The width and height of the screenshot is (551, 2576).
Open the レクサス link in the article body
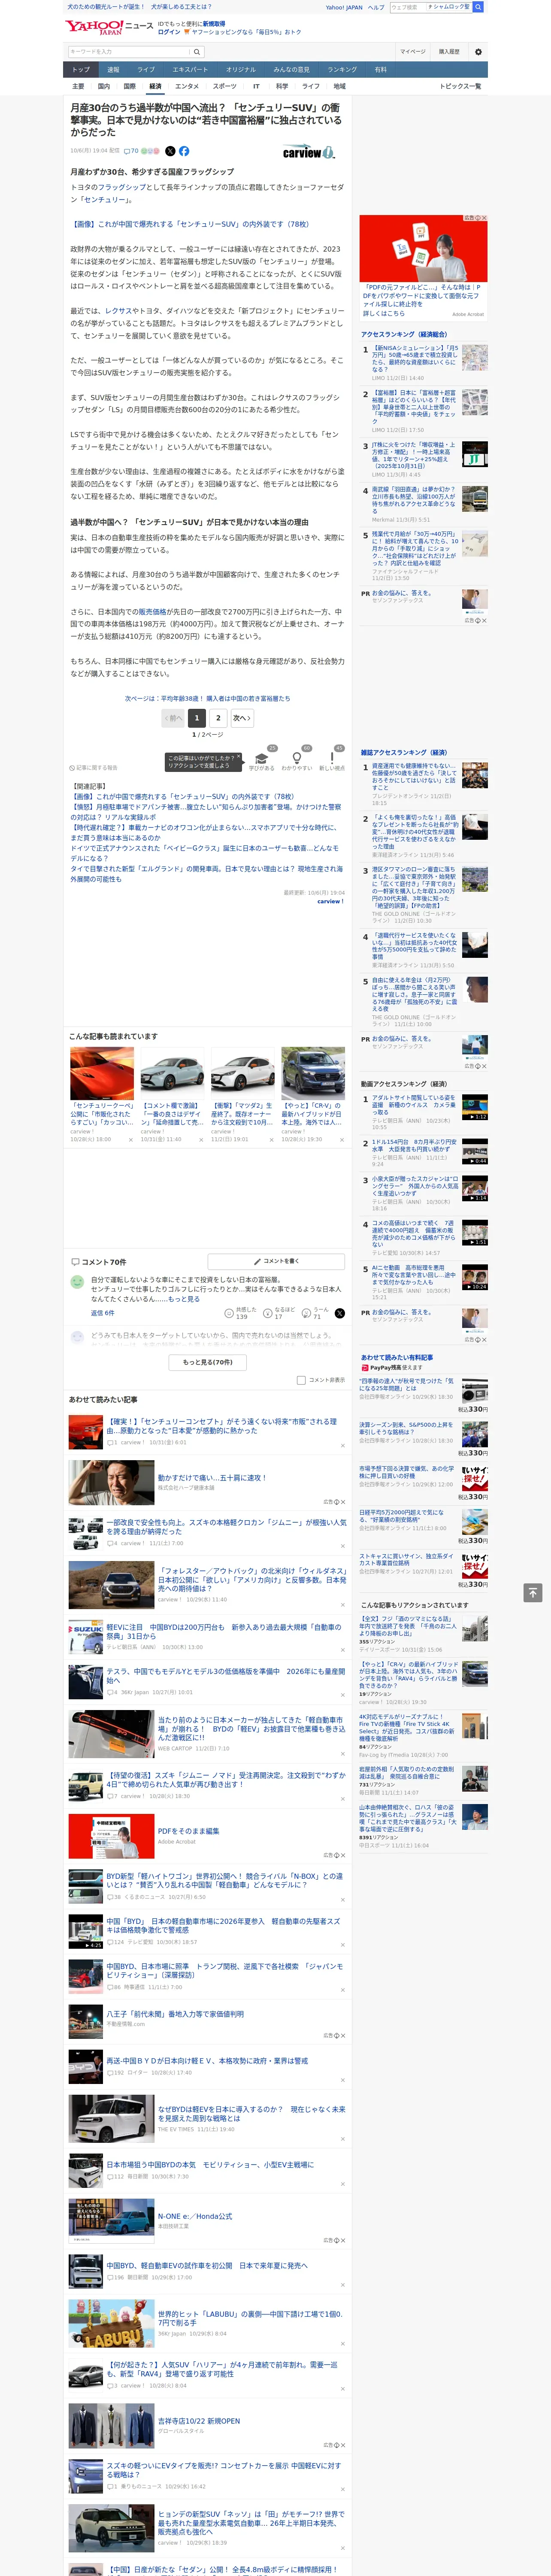(117, 311)
